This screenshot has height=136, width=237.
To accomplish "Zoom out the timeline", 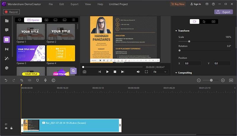I will coord(199,80).
